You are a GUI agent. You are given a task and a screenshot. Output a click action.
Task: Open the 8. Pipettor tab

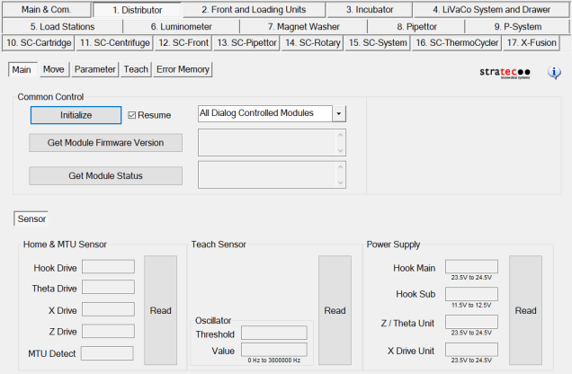416,26
